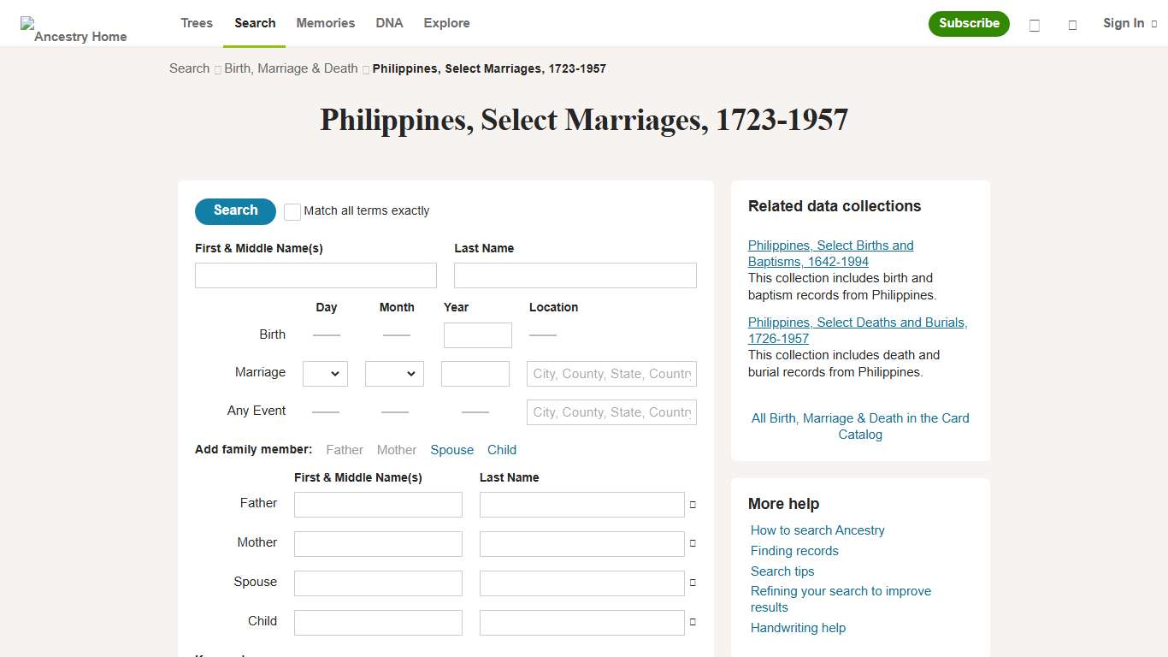Open the notifications icon in the top bar
1168x657 pixels.
pos(1072,26)
